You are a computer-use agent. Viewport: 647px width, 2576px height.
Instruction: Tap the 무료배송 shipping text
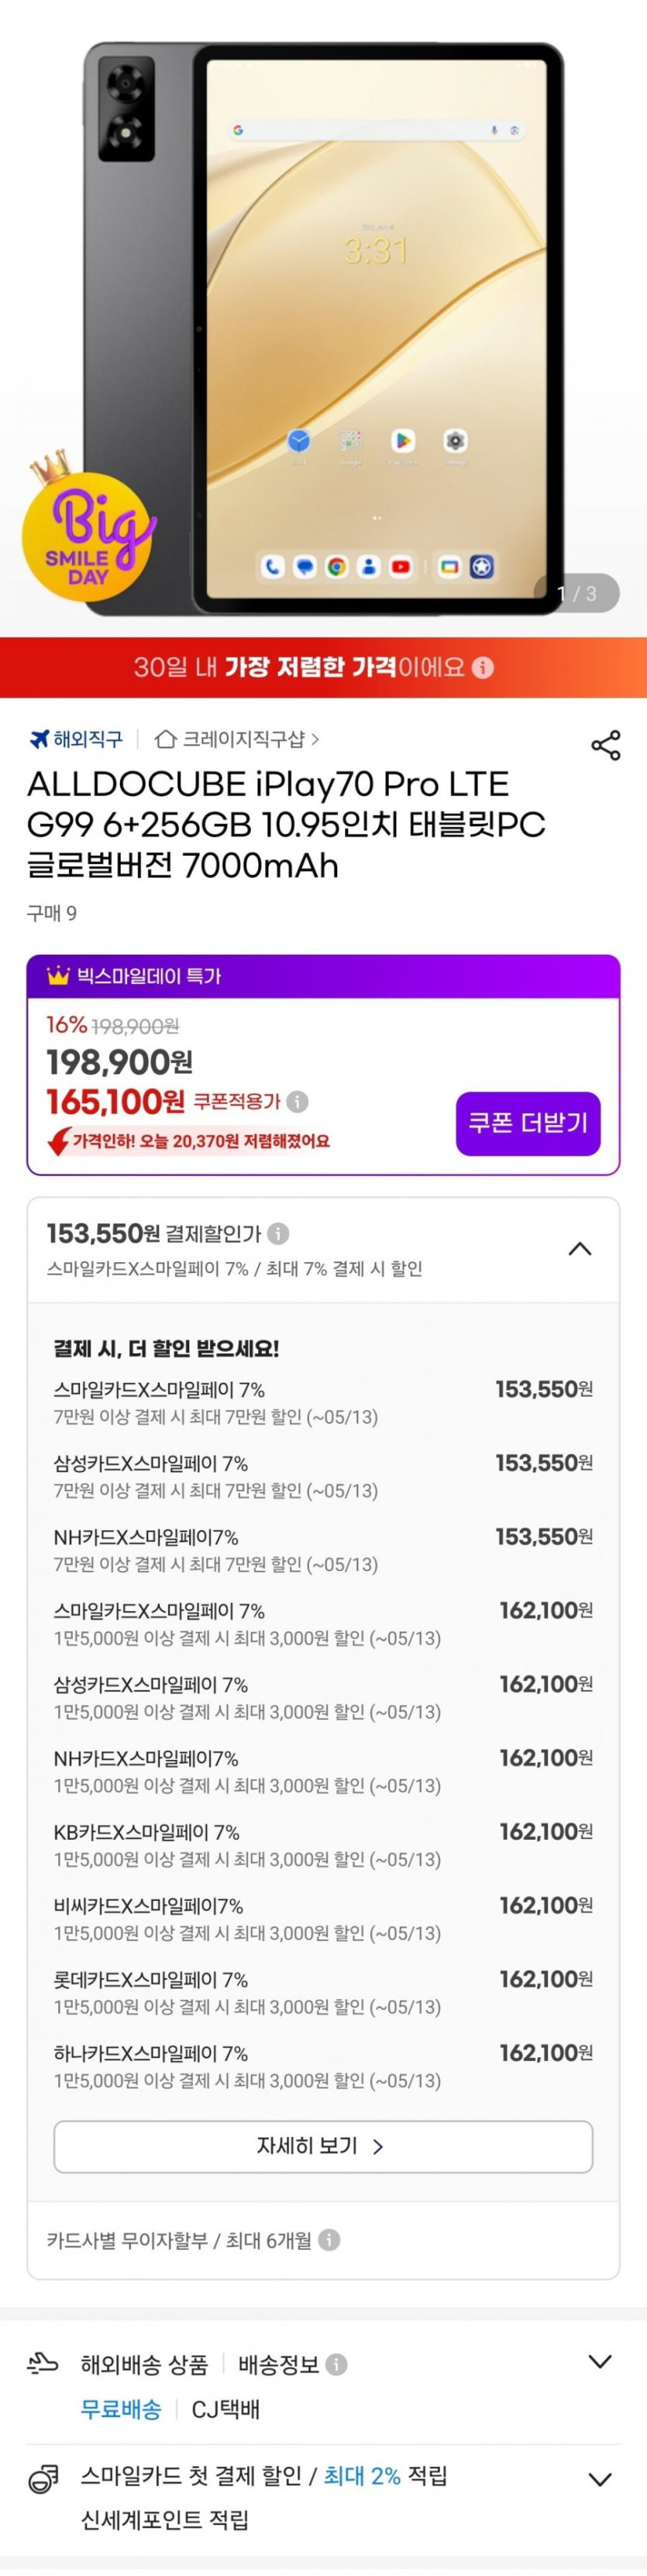pyautogui.click(x=120, y=2409)
